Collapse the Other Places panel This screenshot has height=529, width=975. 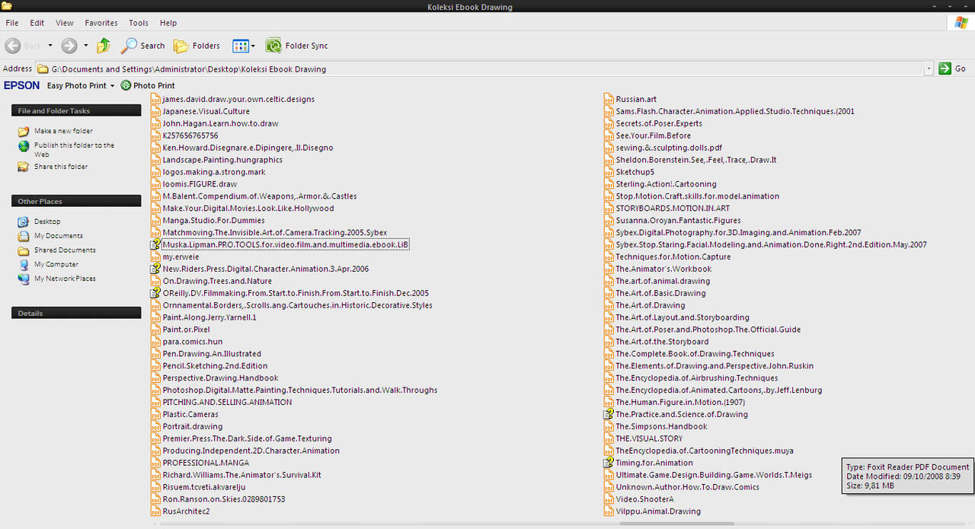[76, 201]
